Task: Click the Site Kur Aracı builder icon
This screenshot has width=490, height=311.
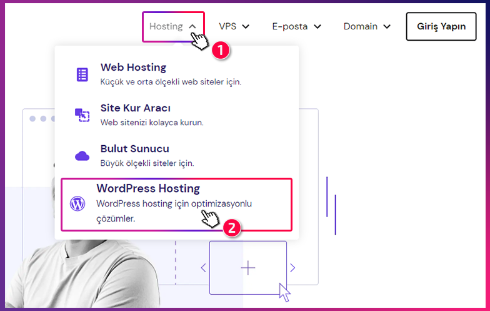Action: click(82, 115)
